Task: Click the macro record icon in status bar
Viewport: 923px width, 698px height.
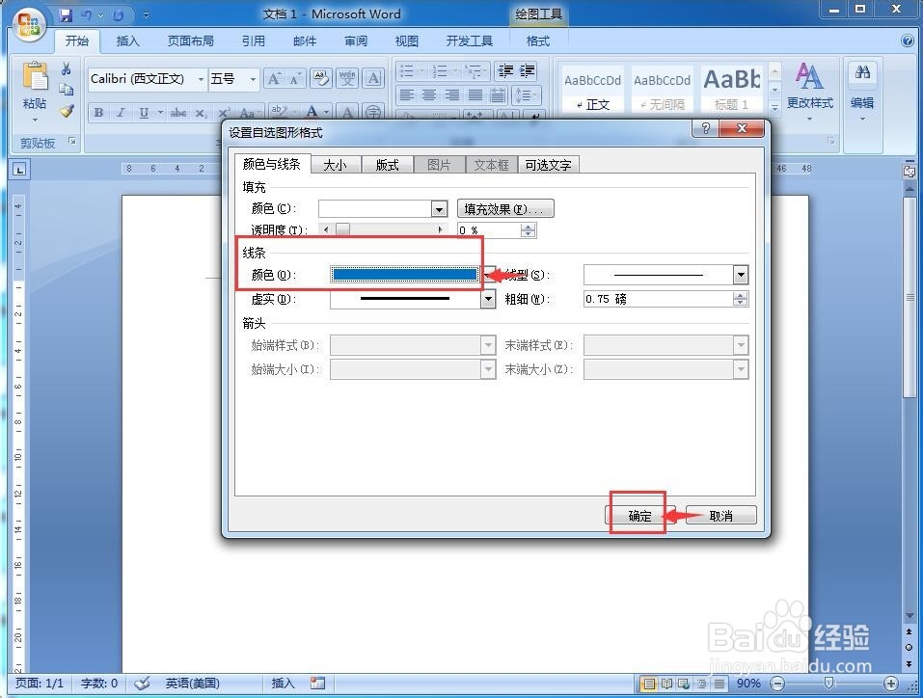Action: pos(318,683)
